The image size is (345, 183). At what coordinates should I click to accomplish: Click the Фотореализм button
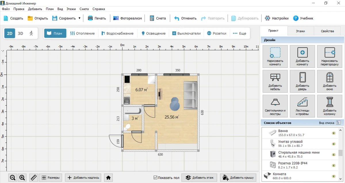(x=128, y=18)
